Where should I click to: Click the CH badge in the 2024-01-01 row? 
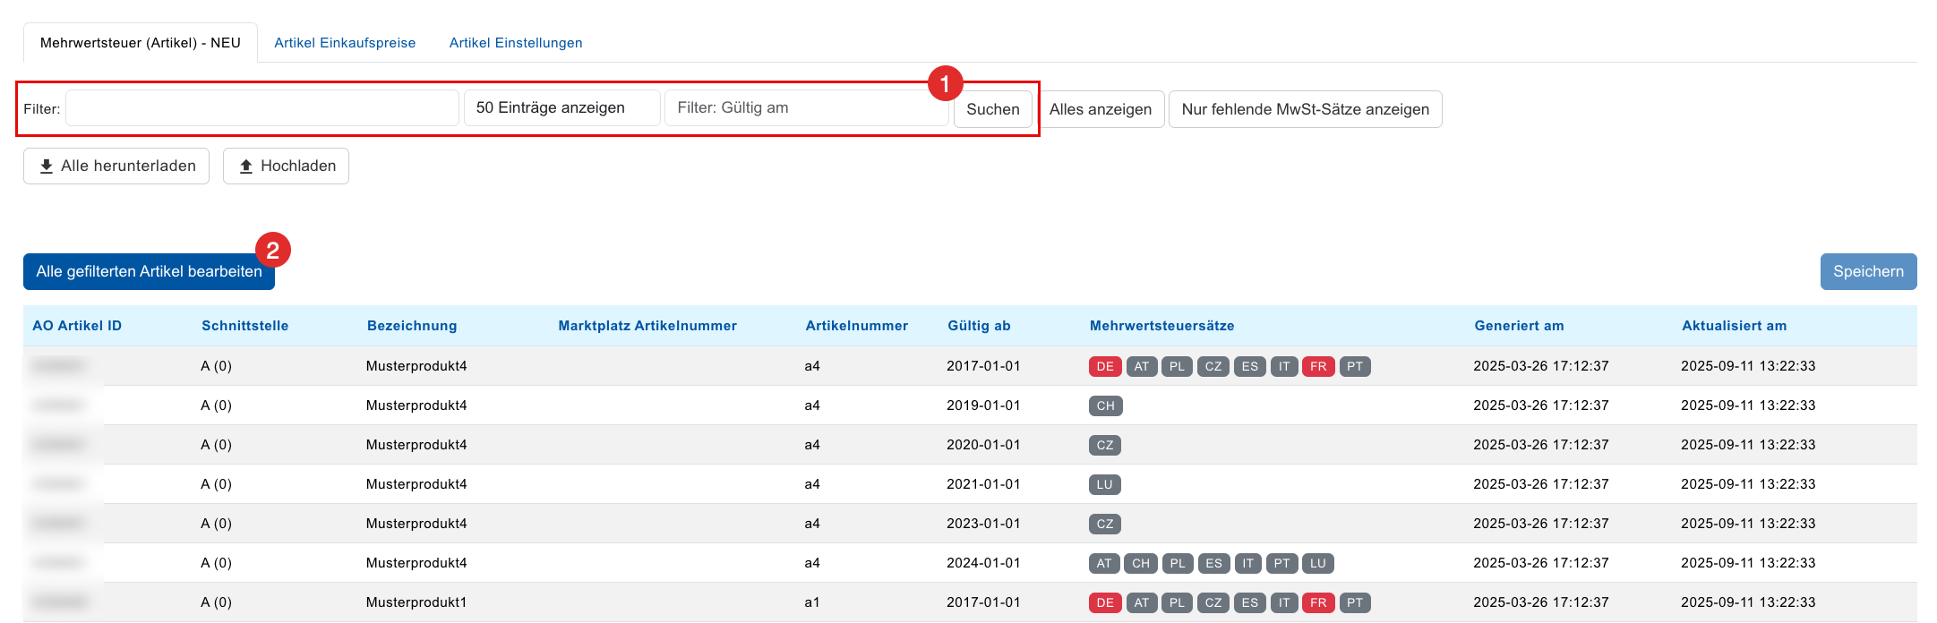pyautogui.click(x=1141, y=563)
